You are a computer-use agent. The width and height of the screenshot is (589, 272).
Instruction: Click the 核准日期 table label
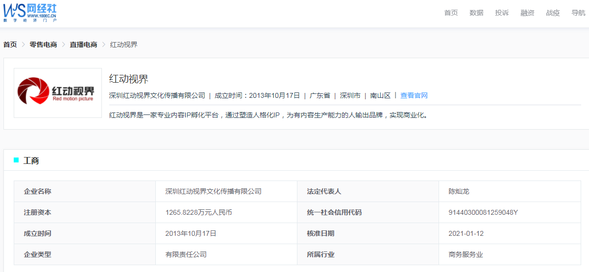click(x=320, y=233)
